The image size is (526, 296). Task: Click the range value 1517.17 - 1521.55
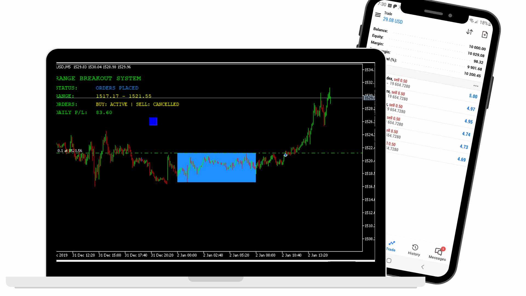(x=124, y=96)
